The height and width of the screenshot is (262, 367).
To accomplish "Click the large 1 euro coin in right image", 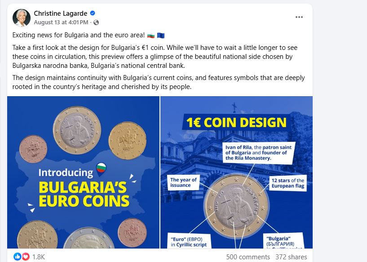I will [237, 206].
